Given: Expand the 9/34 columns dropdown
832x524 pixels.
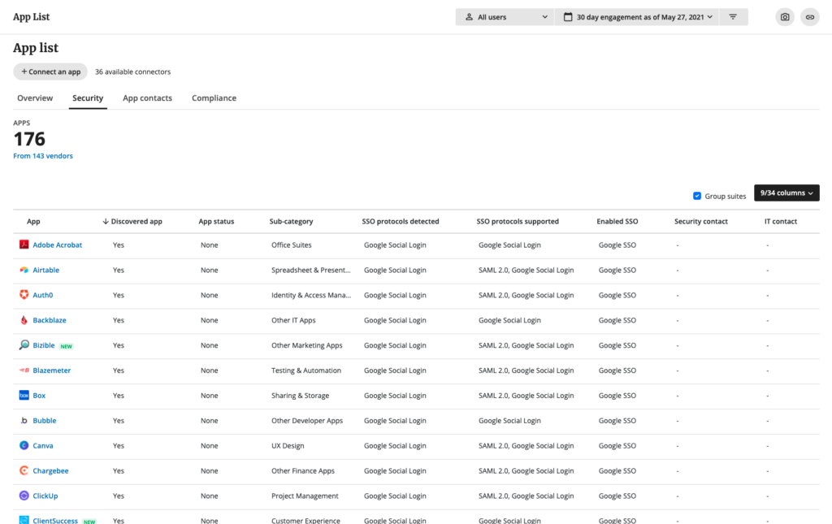Looking at the screenshot, I should coord(786,193).
